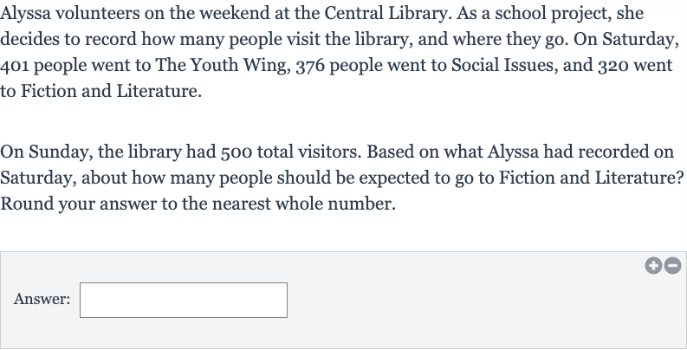Viewport: 687px width, 350px height.
Task: Click the number 401 in the problem
Action: tap(15, 66)
